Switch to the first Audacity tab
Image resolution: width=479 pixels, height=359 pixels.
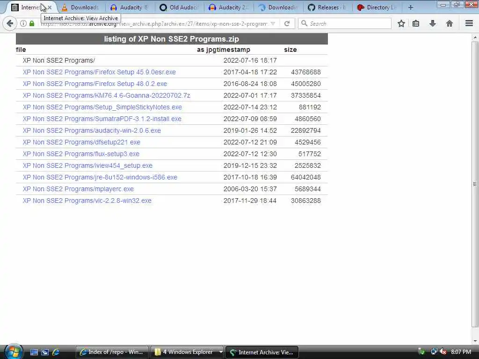tap(130, 7)
